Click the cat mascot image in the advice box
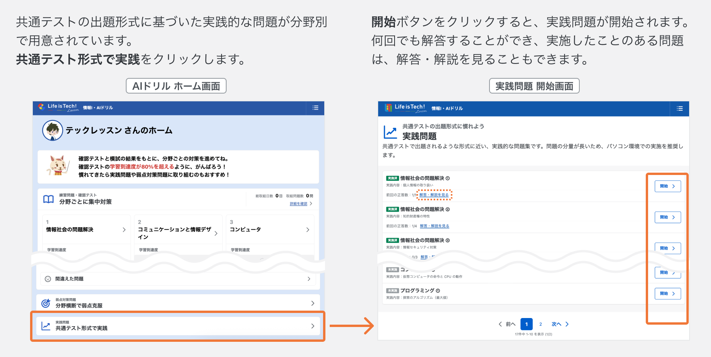711x357 pixels. click(x=58, y=166)
